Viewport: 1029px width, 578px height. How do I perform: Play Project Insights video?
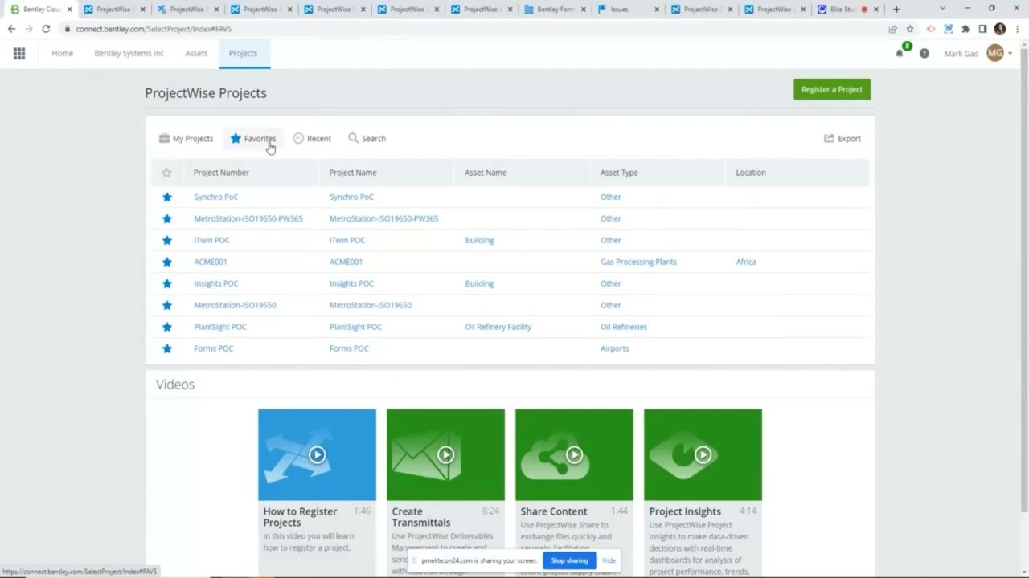703,454
